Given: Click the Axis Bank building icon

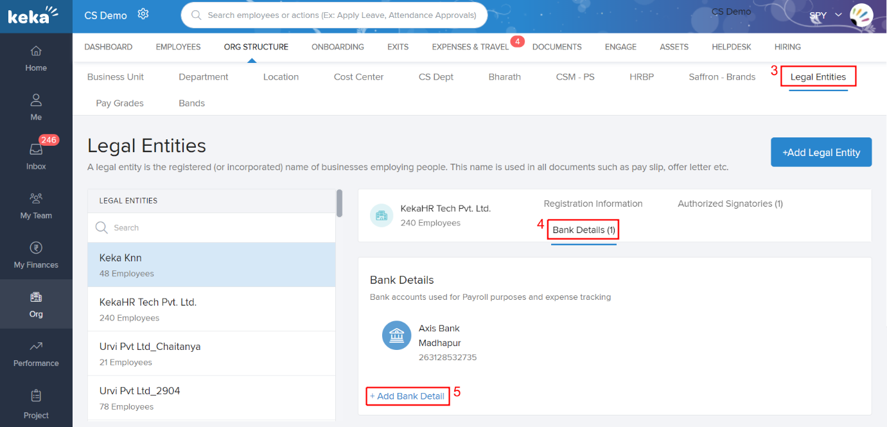Looking at the screenshot, I should point(396,335).
